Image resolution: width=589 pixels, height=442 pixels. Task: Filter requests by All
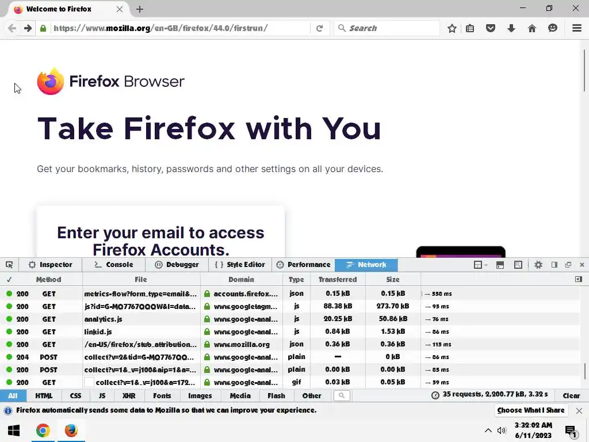13,396
